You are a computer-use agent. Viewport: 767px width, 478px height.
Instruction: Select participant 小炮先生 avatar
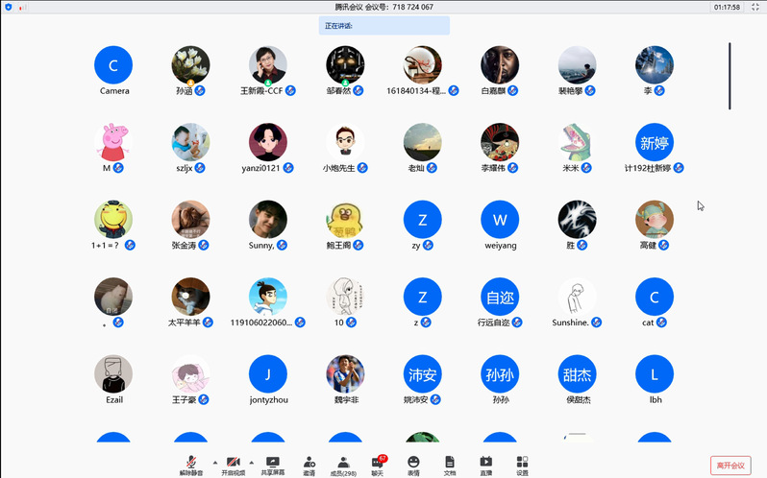click(x=345, y=142)
